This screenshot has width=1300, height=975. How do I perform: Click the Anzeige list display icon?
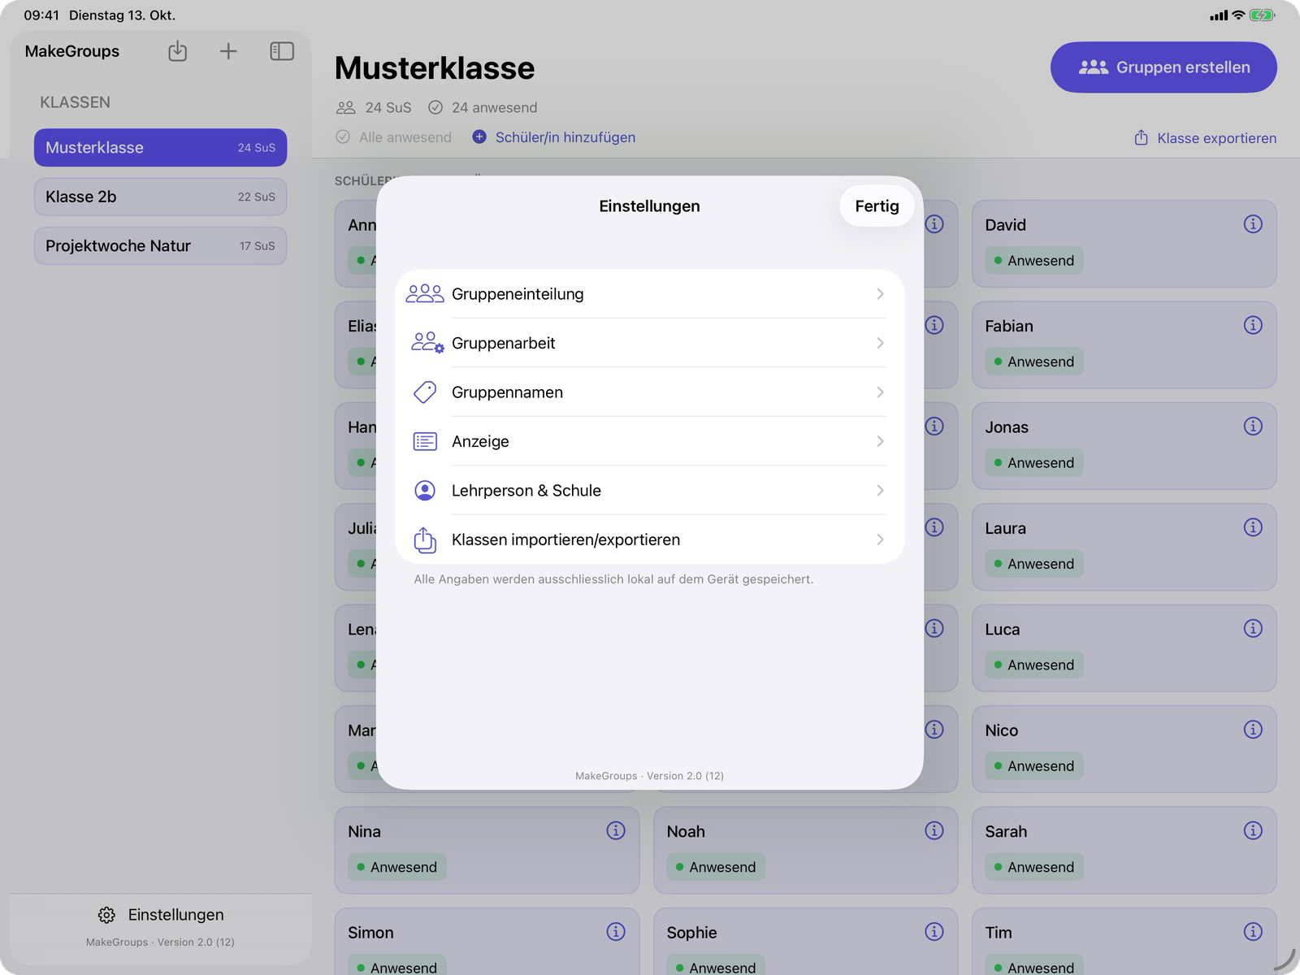[x=425, y=441]
